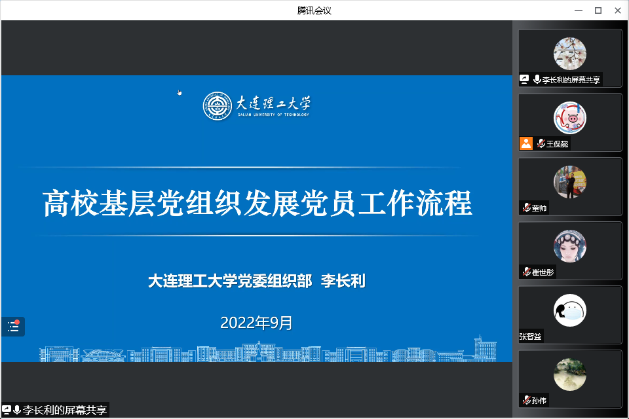Click screen share icon in top-right participant tile

[524, 79]
